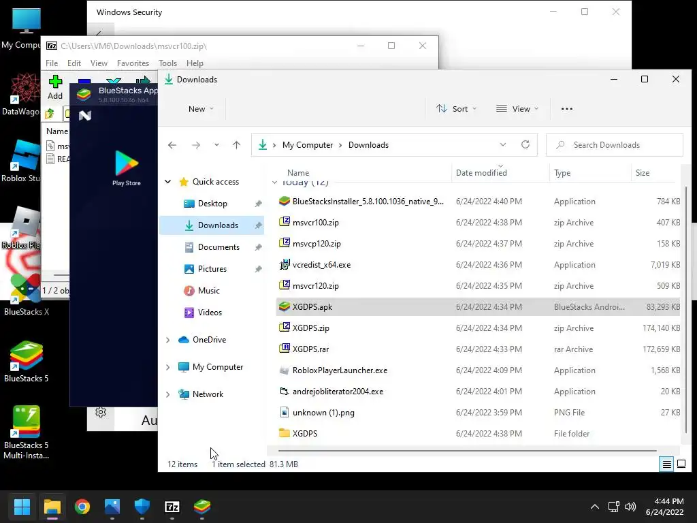Click the Search Downloads field

point(615,145)
